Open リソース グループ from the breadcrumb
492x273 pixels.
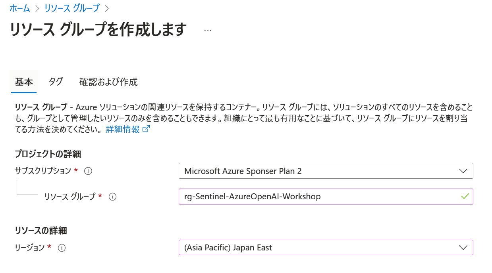[x=71, y=8]
